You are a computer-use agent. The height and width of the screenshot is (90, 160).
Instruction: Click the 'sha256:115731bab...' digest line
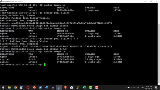click(x=56, y=46)
